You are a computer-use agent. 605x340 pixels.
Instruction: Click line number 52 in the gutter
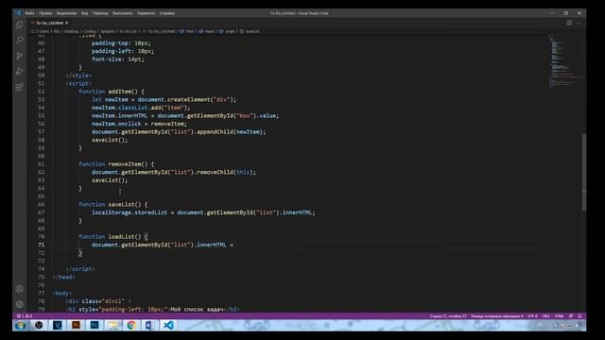pyautogui.click(x=41, y=92)
